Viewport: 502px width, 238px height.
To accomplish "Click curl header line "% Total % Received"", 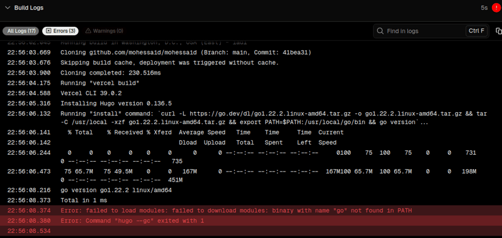I will [206, 132].
